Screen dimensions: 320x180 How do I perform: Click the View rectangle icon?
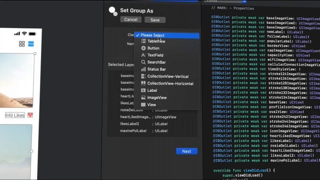(143, 104)
